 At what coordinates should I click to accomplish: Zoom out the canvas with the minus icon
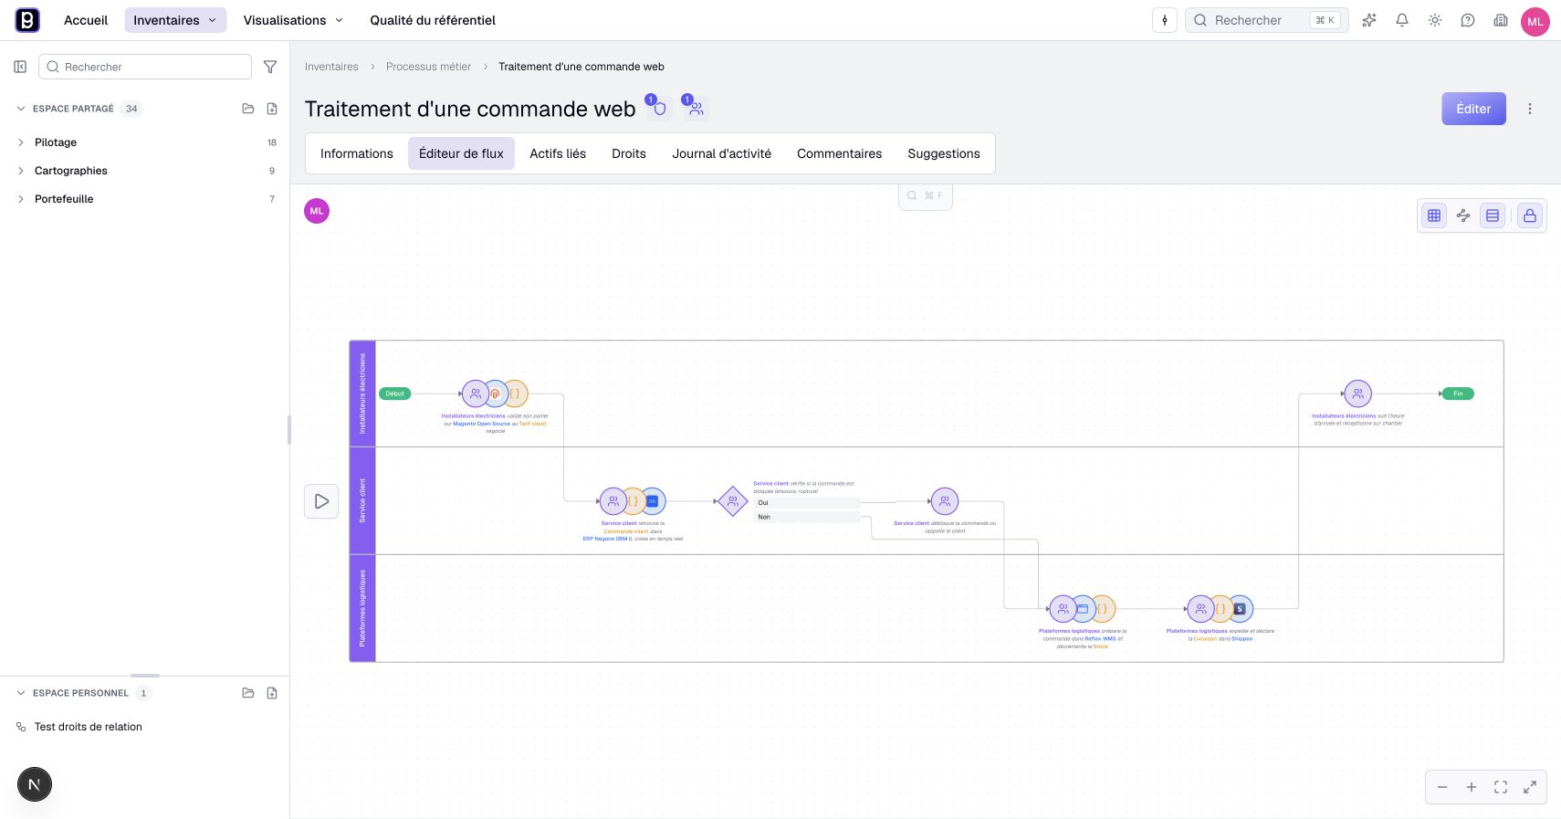tap(1442, 787)
